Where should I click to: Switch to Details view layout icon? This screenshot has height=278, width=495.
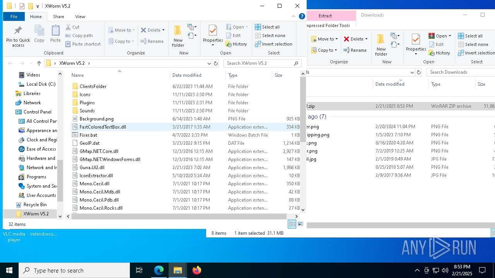(292, 224)
